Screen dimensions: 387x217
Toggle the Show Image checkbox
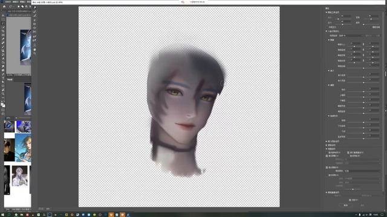(327, 156)
